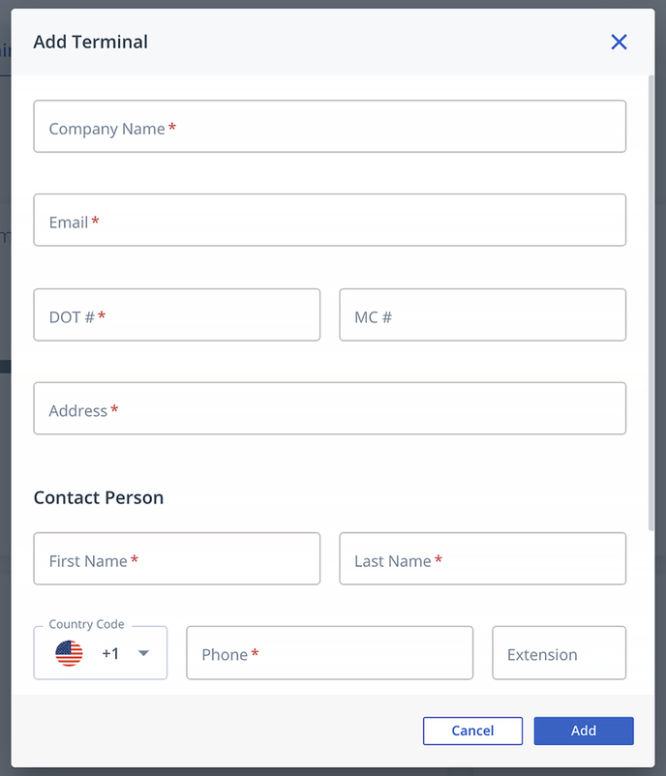Select the DOT # input
The width and height of the screenshot is (666, 776).
tap(177, 314)
